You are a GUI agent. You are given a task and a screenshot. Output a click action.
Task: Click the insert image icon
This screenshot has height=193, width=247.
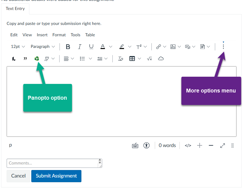pos(173,47)
